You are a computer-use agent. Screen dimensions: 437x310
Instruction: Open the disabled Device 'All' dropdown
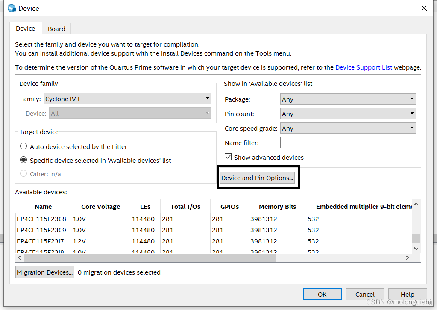[x=130, y=113]
